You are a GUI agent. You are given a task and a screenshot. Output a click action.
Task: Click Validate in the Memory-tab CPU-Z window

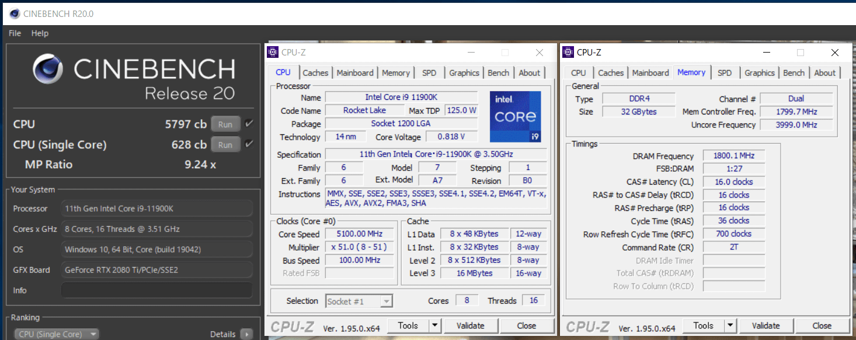pyautogui.click(x=766, y=325)
